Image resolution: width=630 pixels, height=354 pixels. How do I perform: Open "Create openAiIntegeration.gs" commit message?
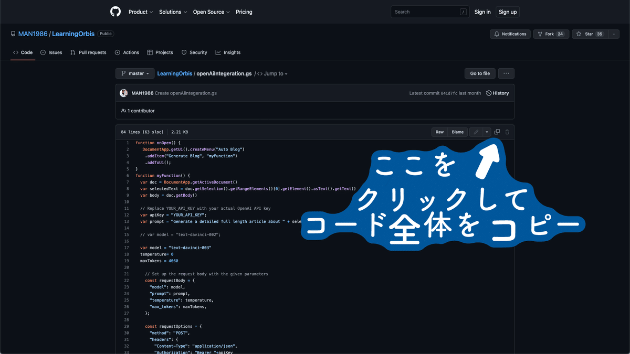[x=186, y=93]
